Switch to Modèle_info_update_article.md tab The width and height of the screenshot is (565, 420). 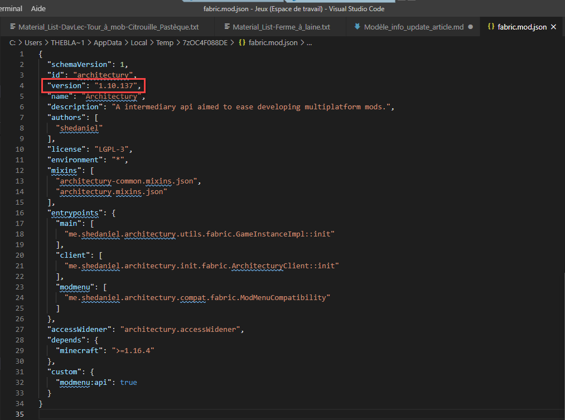(x=414, y=27)
